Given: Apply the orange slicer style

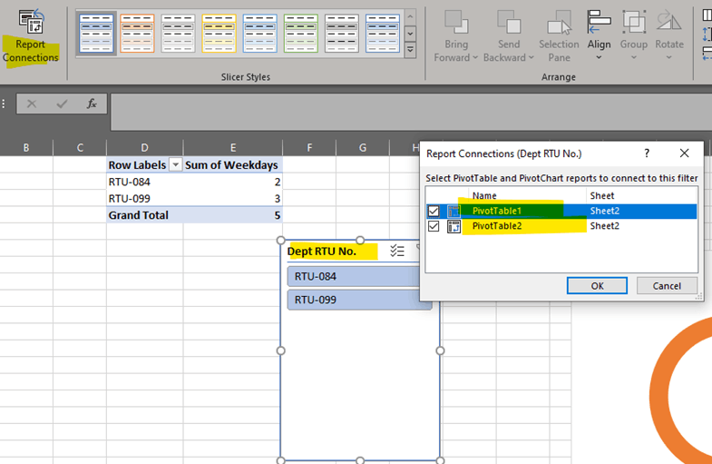Looking at the screenshot, I should pos(137,34).
